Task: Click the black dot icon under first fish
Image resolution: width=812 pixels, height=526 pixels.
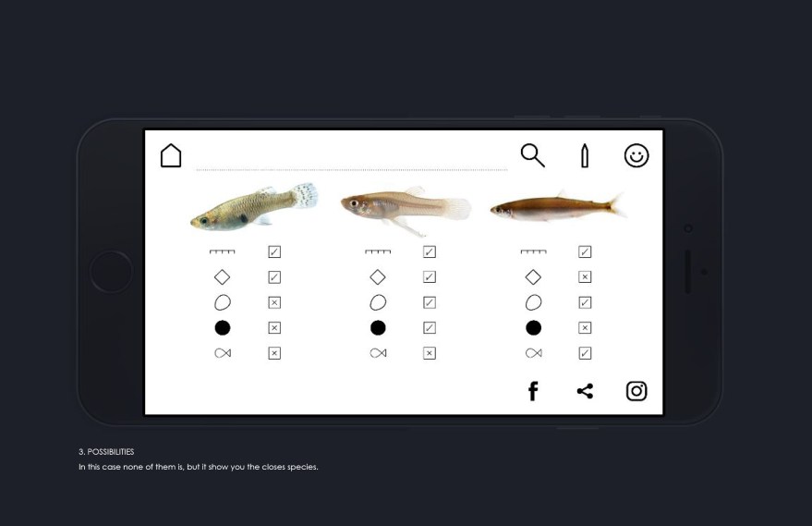Action: click(222, 328)
